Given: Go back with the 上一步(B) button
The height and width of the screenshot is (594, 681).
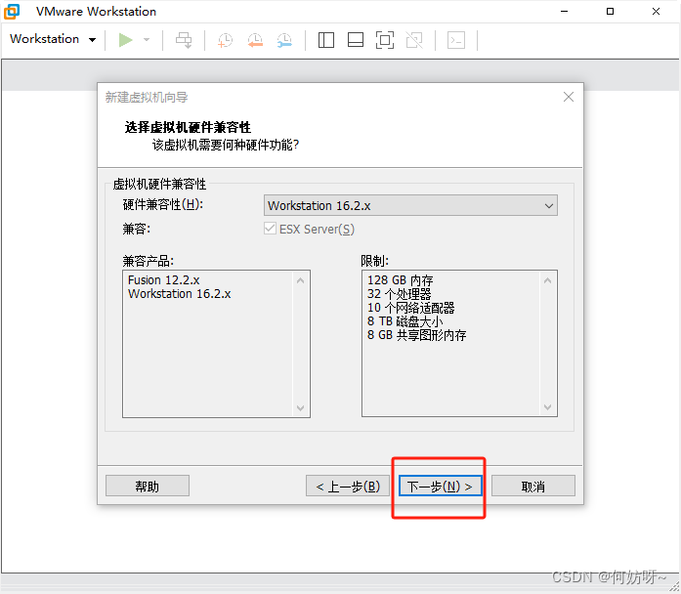Looking at the screenshot, I should [348, 486].
